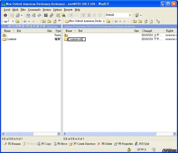This screenshot has width=178, height=153.
Task: Sort remote panel by Changed column
Action: coord(147,31)
